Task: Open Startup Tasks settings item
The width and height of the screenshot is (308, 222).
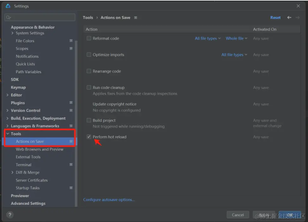Action: click(x=28, y=188)
